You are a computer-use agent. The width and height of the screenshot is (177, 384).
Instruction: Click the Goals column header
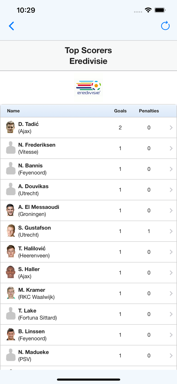point(120,111)
